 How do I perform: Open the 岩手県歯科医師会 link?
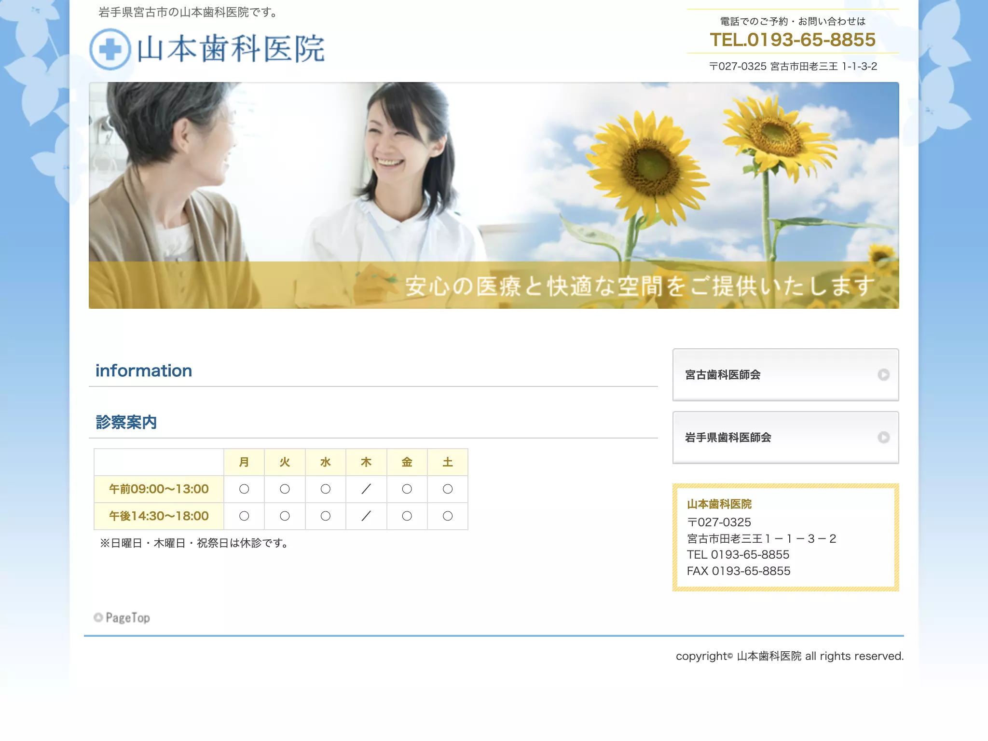pos(785,438)
